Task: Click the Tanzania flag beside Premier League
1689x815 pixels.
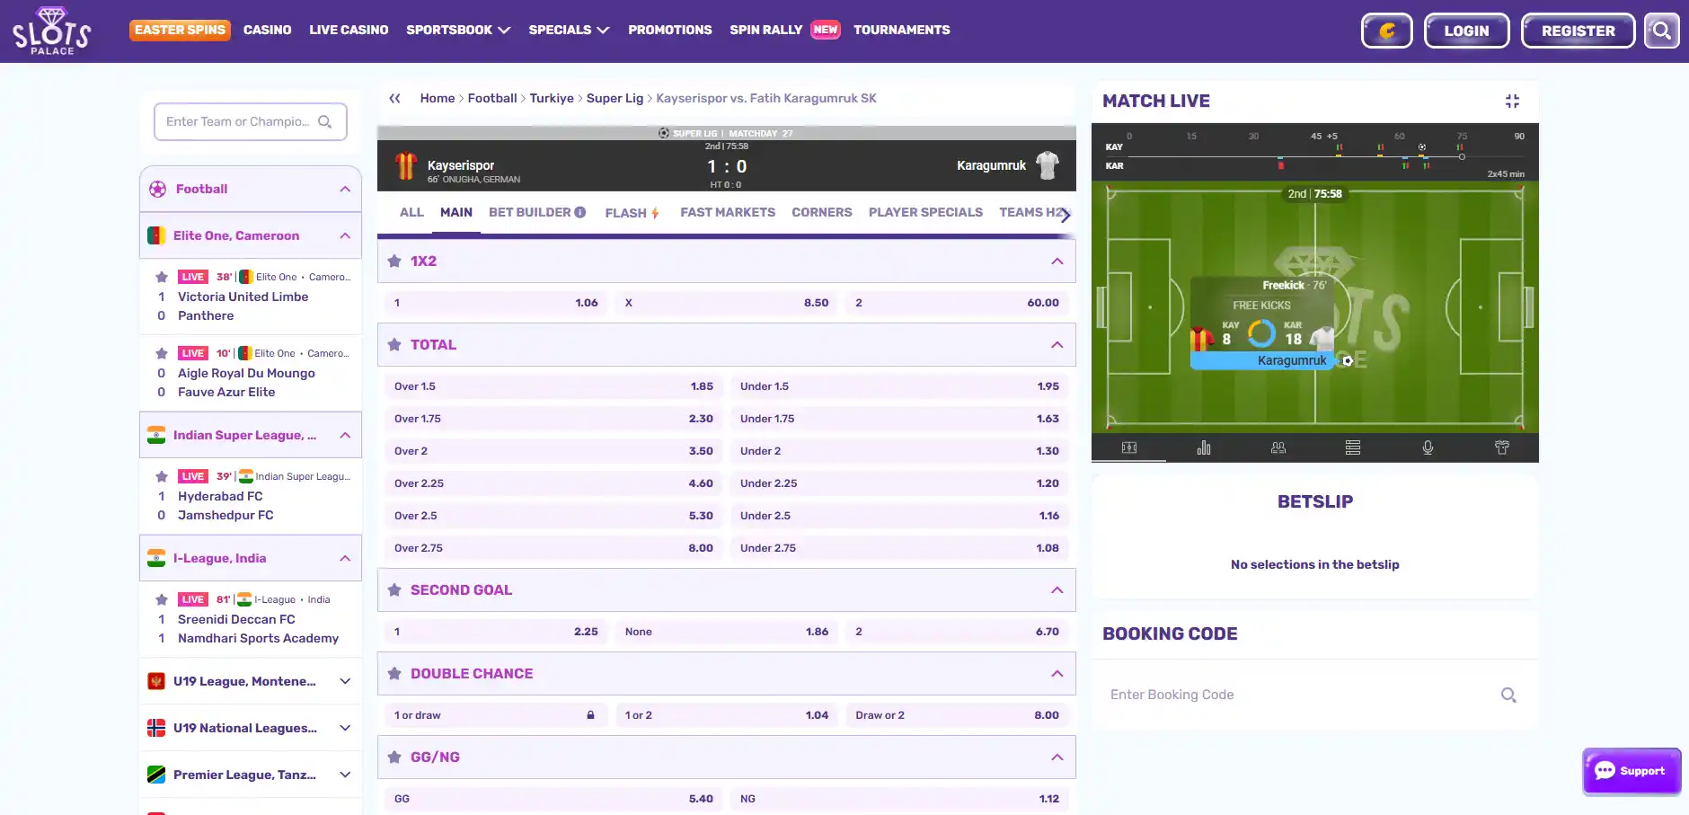Action: (156, 775)
